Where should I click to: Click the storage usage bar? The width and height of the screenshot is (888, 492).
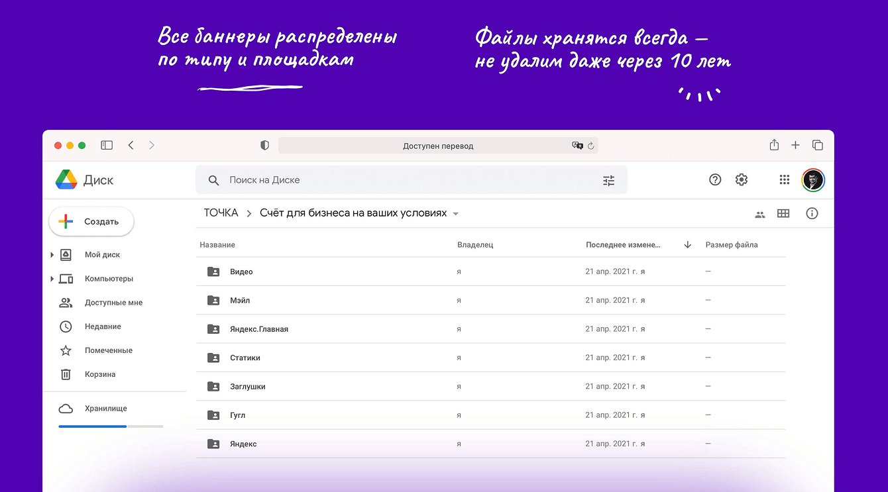(x=111, y=426)
